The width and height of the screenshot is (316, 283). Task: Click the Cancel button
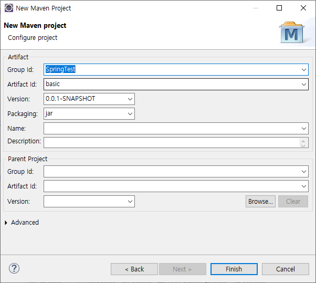[286, 269]
